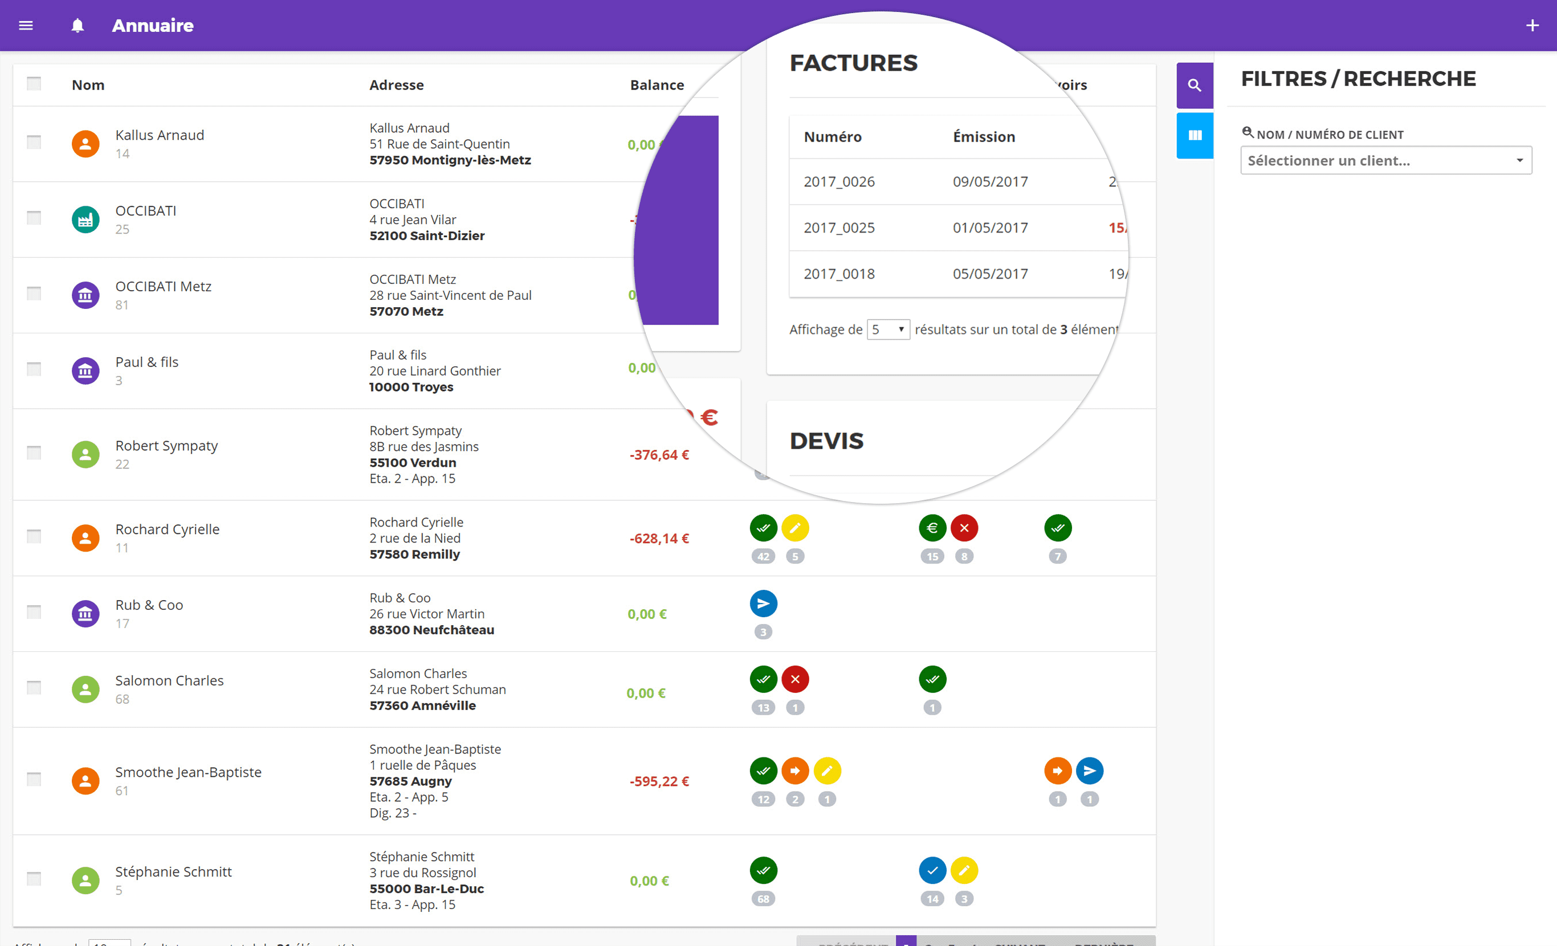Check the Rochard Cyrielle row checkbox

[34, 536]
